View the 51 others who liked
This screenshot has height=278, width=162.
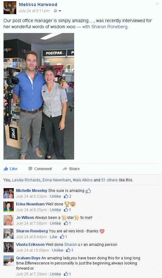[x=109, y=180]
